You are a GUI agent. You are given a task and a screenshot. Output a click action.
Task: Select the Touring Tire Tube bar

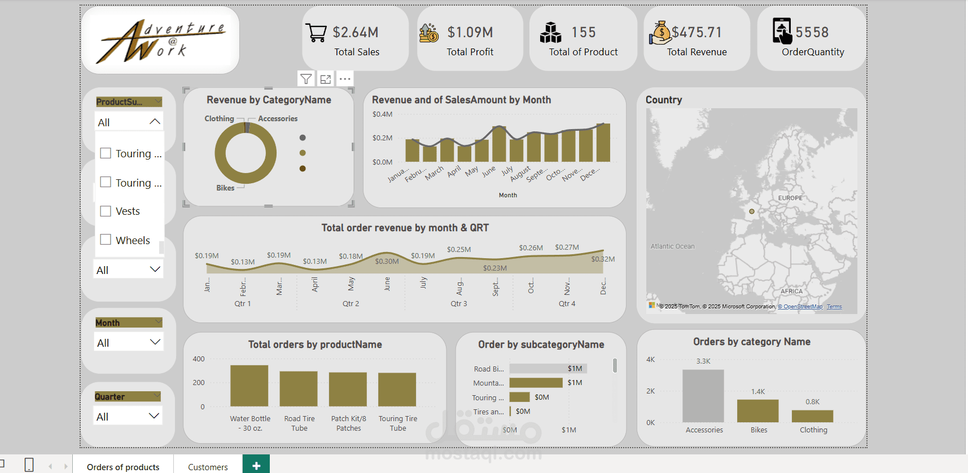pos(397,390)
